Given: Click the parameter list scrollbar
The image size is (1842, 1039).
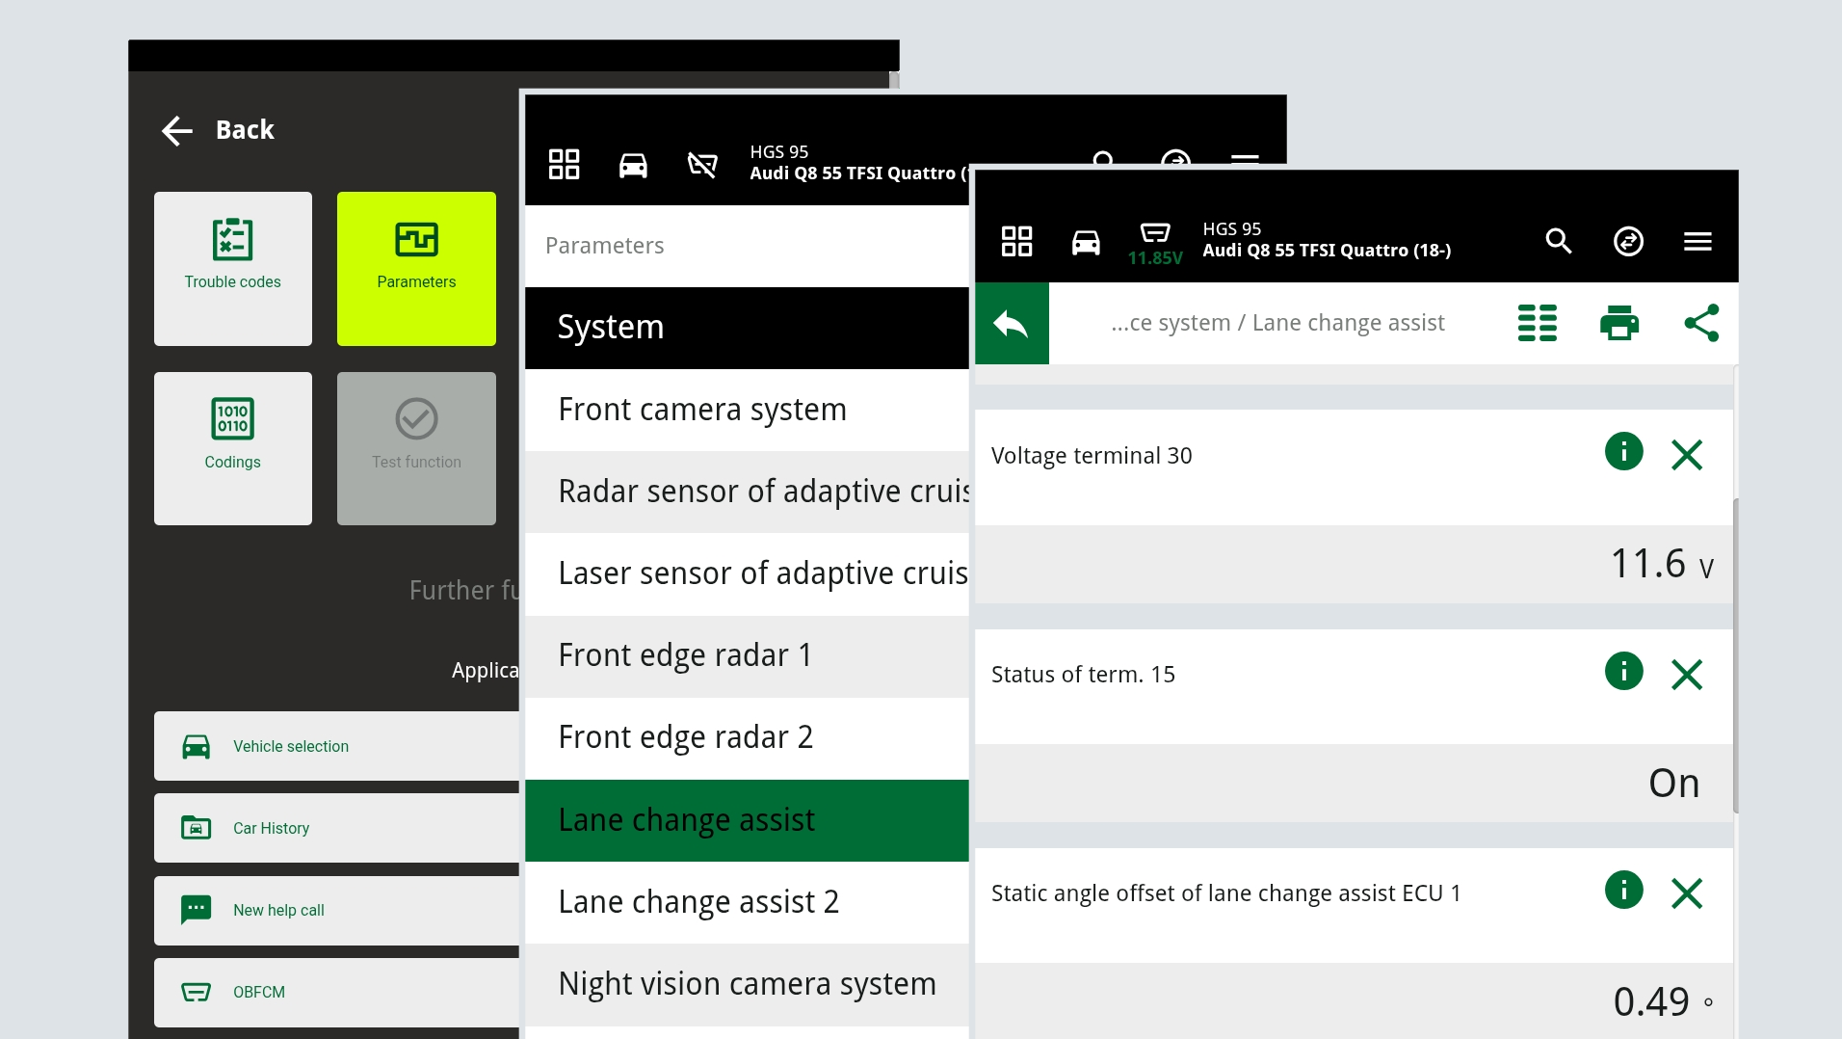Looking at the screenshot, I should click(x=1736, y=655).
